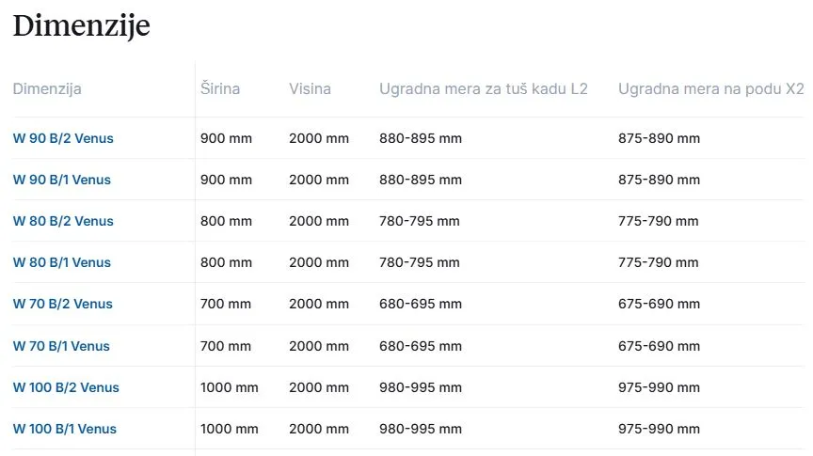This screenshot has width=813, height=456.
Task: Click the L2 value for W 70 B/2 Venus
Action: 421,304
